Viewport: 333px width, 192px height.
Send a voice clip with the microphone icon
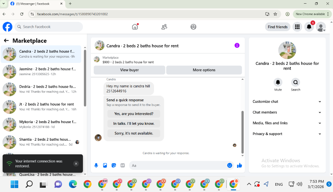pos(96,165)
